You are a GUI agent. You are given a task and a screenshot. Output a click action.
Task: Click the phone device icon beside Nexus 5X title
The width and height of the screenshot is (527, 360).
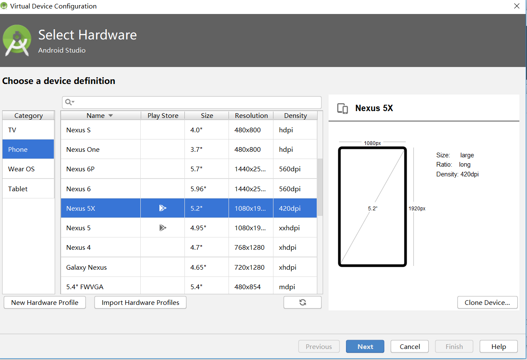click(x=343, y=108)
